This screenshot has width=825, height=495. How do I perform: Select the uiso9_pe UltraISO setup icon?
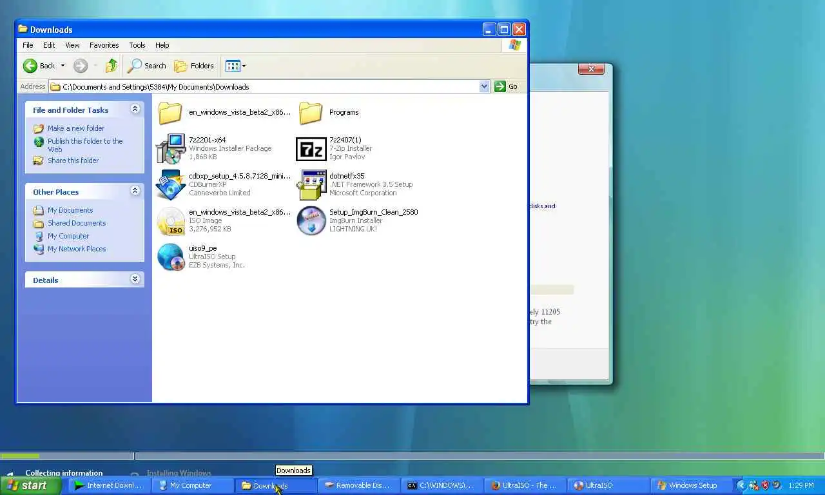tap(171, 257)
